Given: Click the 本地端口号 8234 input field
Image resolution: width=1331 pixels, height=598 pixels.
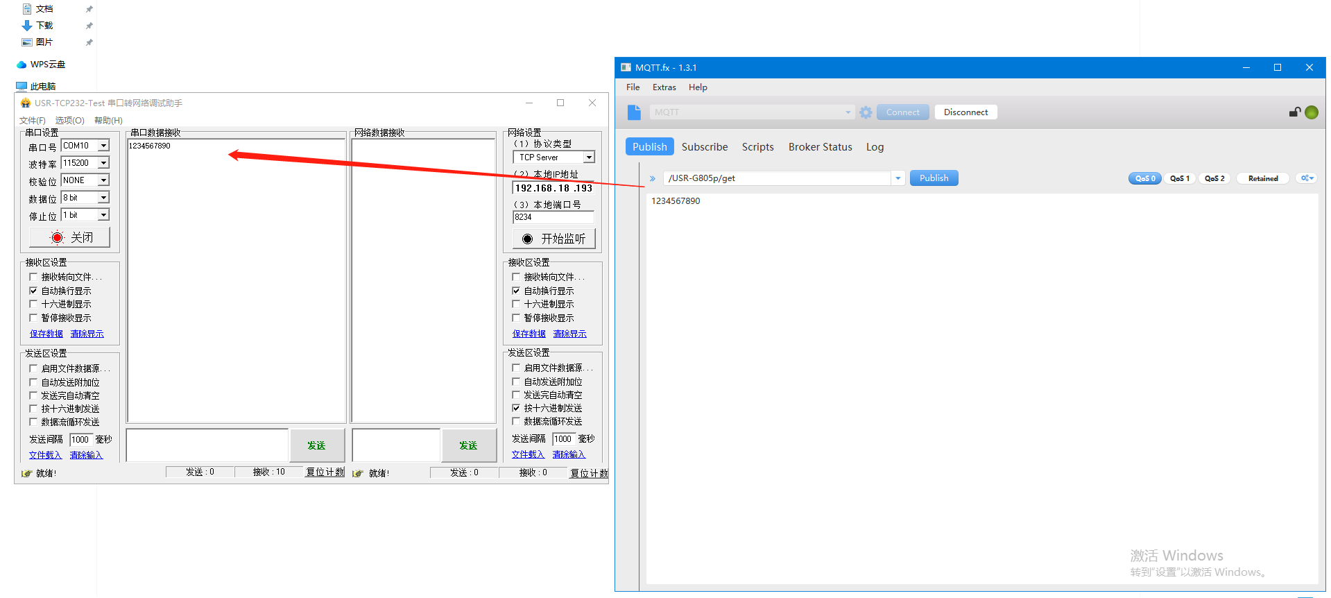Looking at the screenshot, I should tap(553, 217).
